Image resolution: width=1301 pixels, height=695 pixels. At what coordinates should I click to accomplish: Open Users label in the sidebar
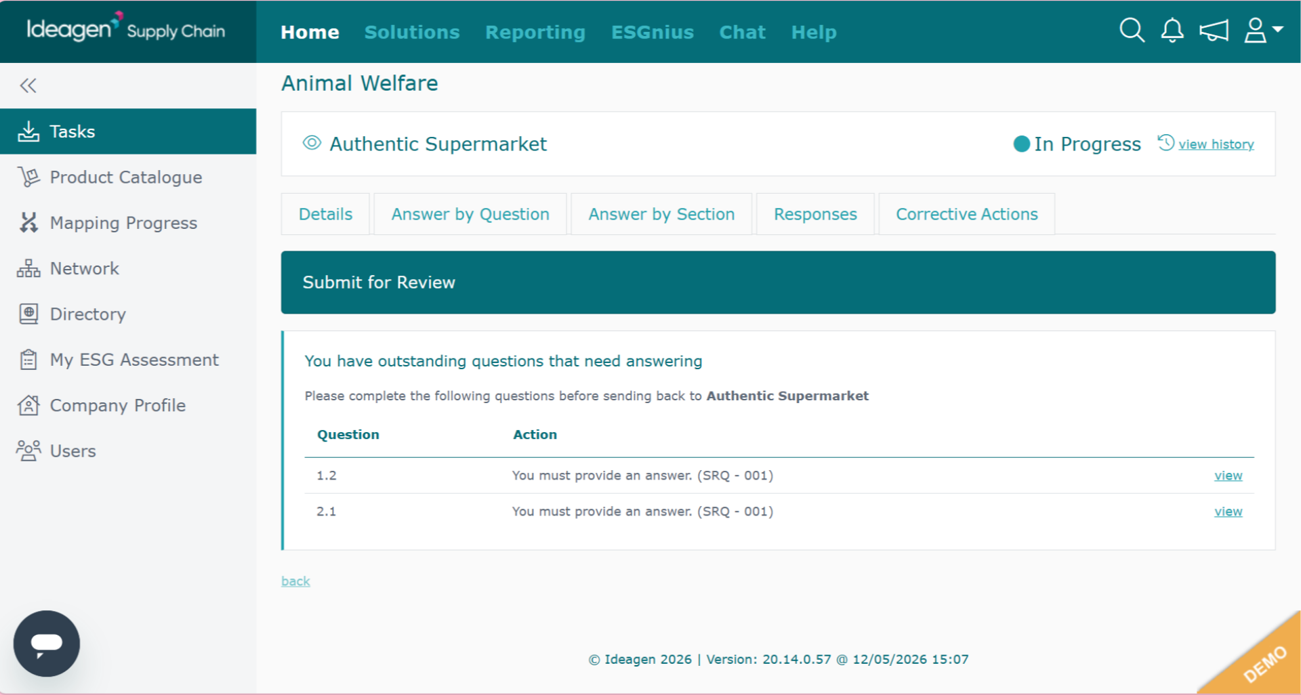pos(73,450)
